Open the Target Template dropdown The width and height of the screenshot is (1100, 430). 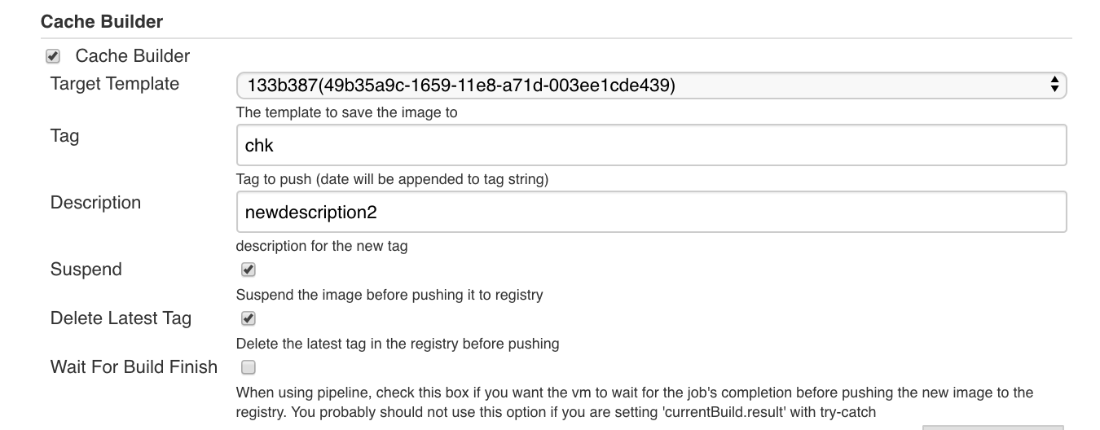(x=651, y=84)
